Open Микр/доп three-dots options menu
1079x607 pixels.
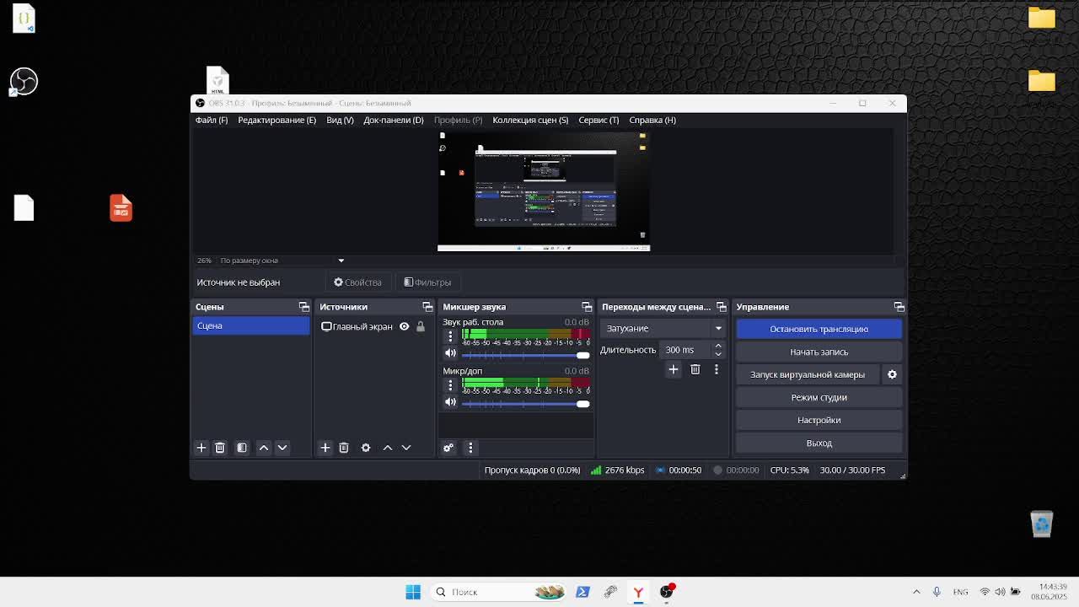point(450,385)
